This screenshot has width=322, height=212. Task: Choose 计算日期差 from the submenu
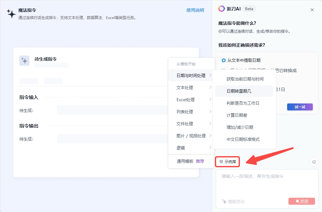pyautogui.click(x=237, y=115)
